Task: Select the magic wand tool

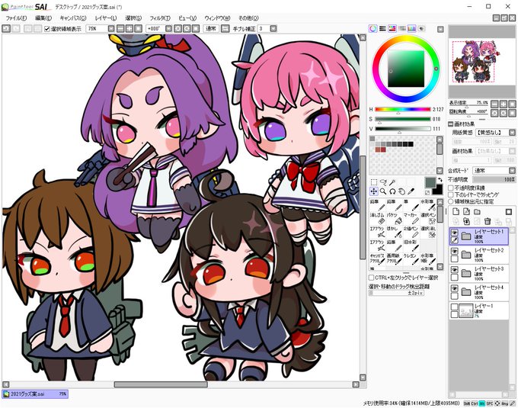Action: pos(392,182)
